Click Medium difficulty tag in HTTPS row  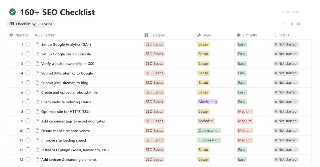[245, 111]
